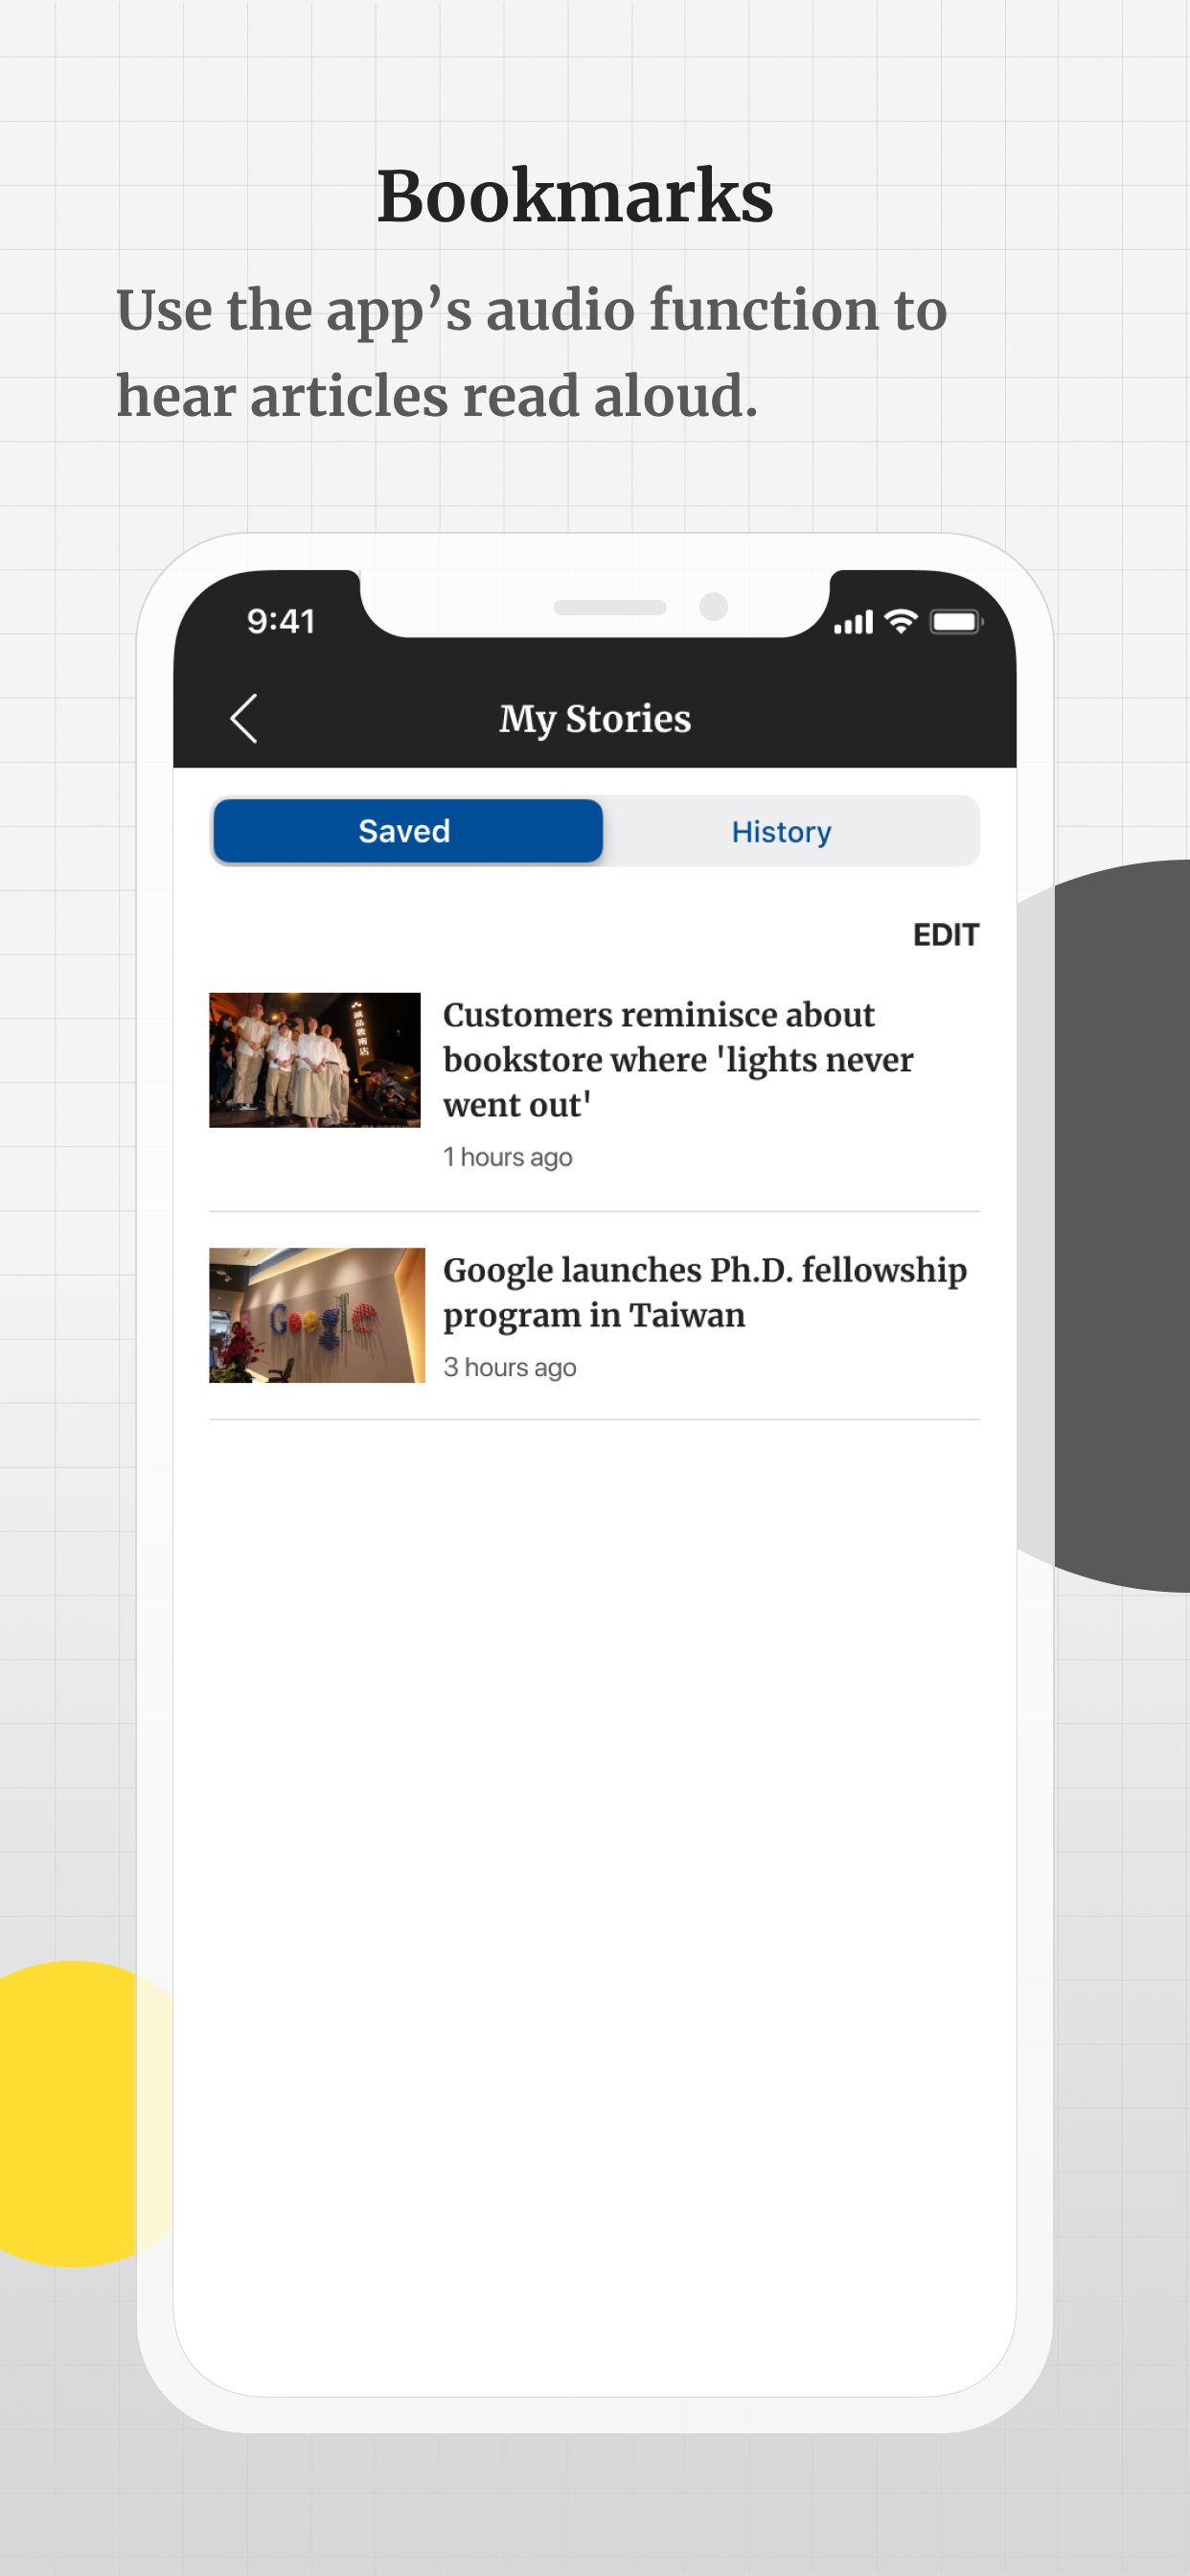This screenshot has height=2576, width=1190.
Task: Tap the '3 hours ago' timestamp
Action: point(509,1366)
